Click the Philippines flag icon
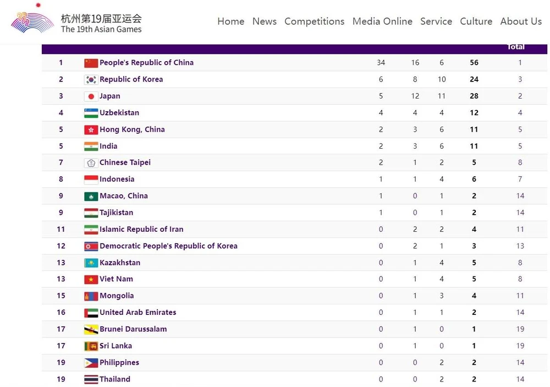 (x=91, y=363)
